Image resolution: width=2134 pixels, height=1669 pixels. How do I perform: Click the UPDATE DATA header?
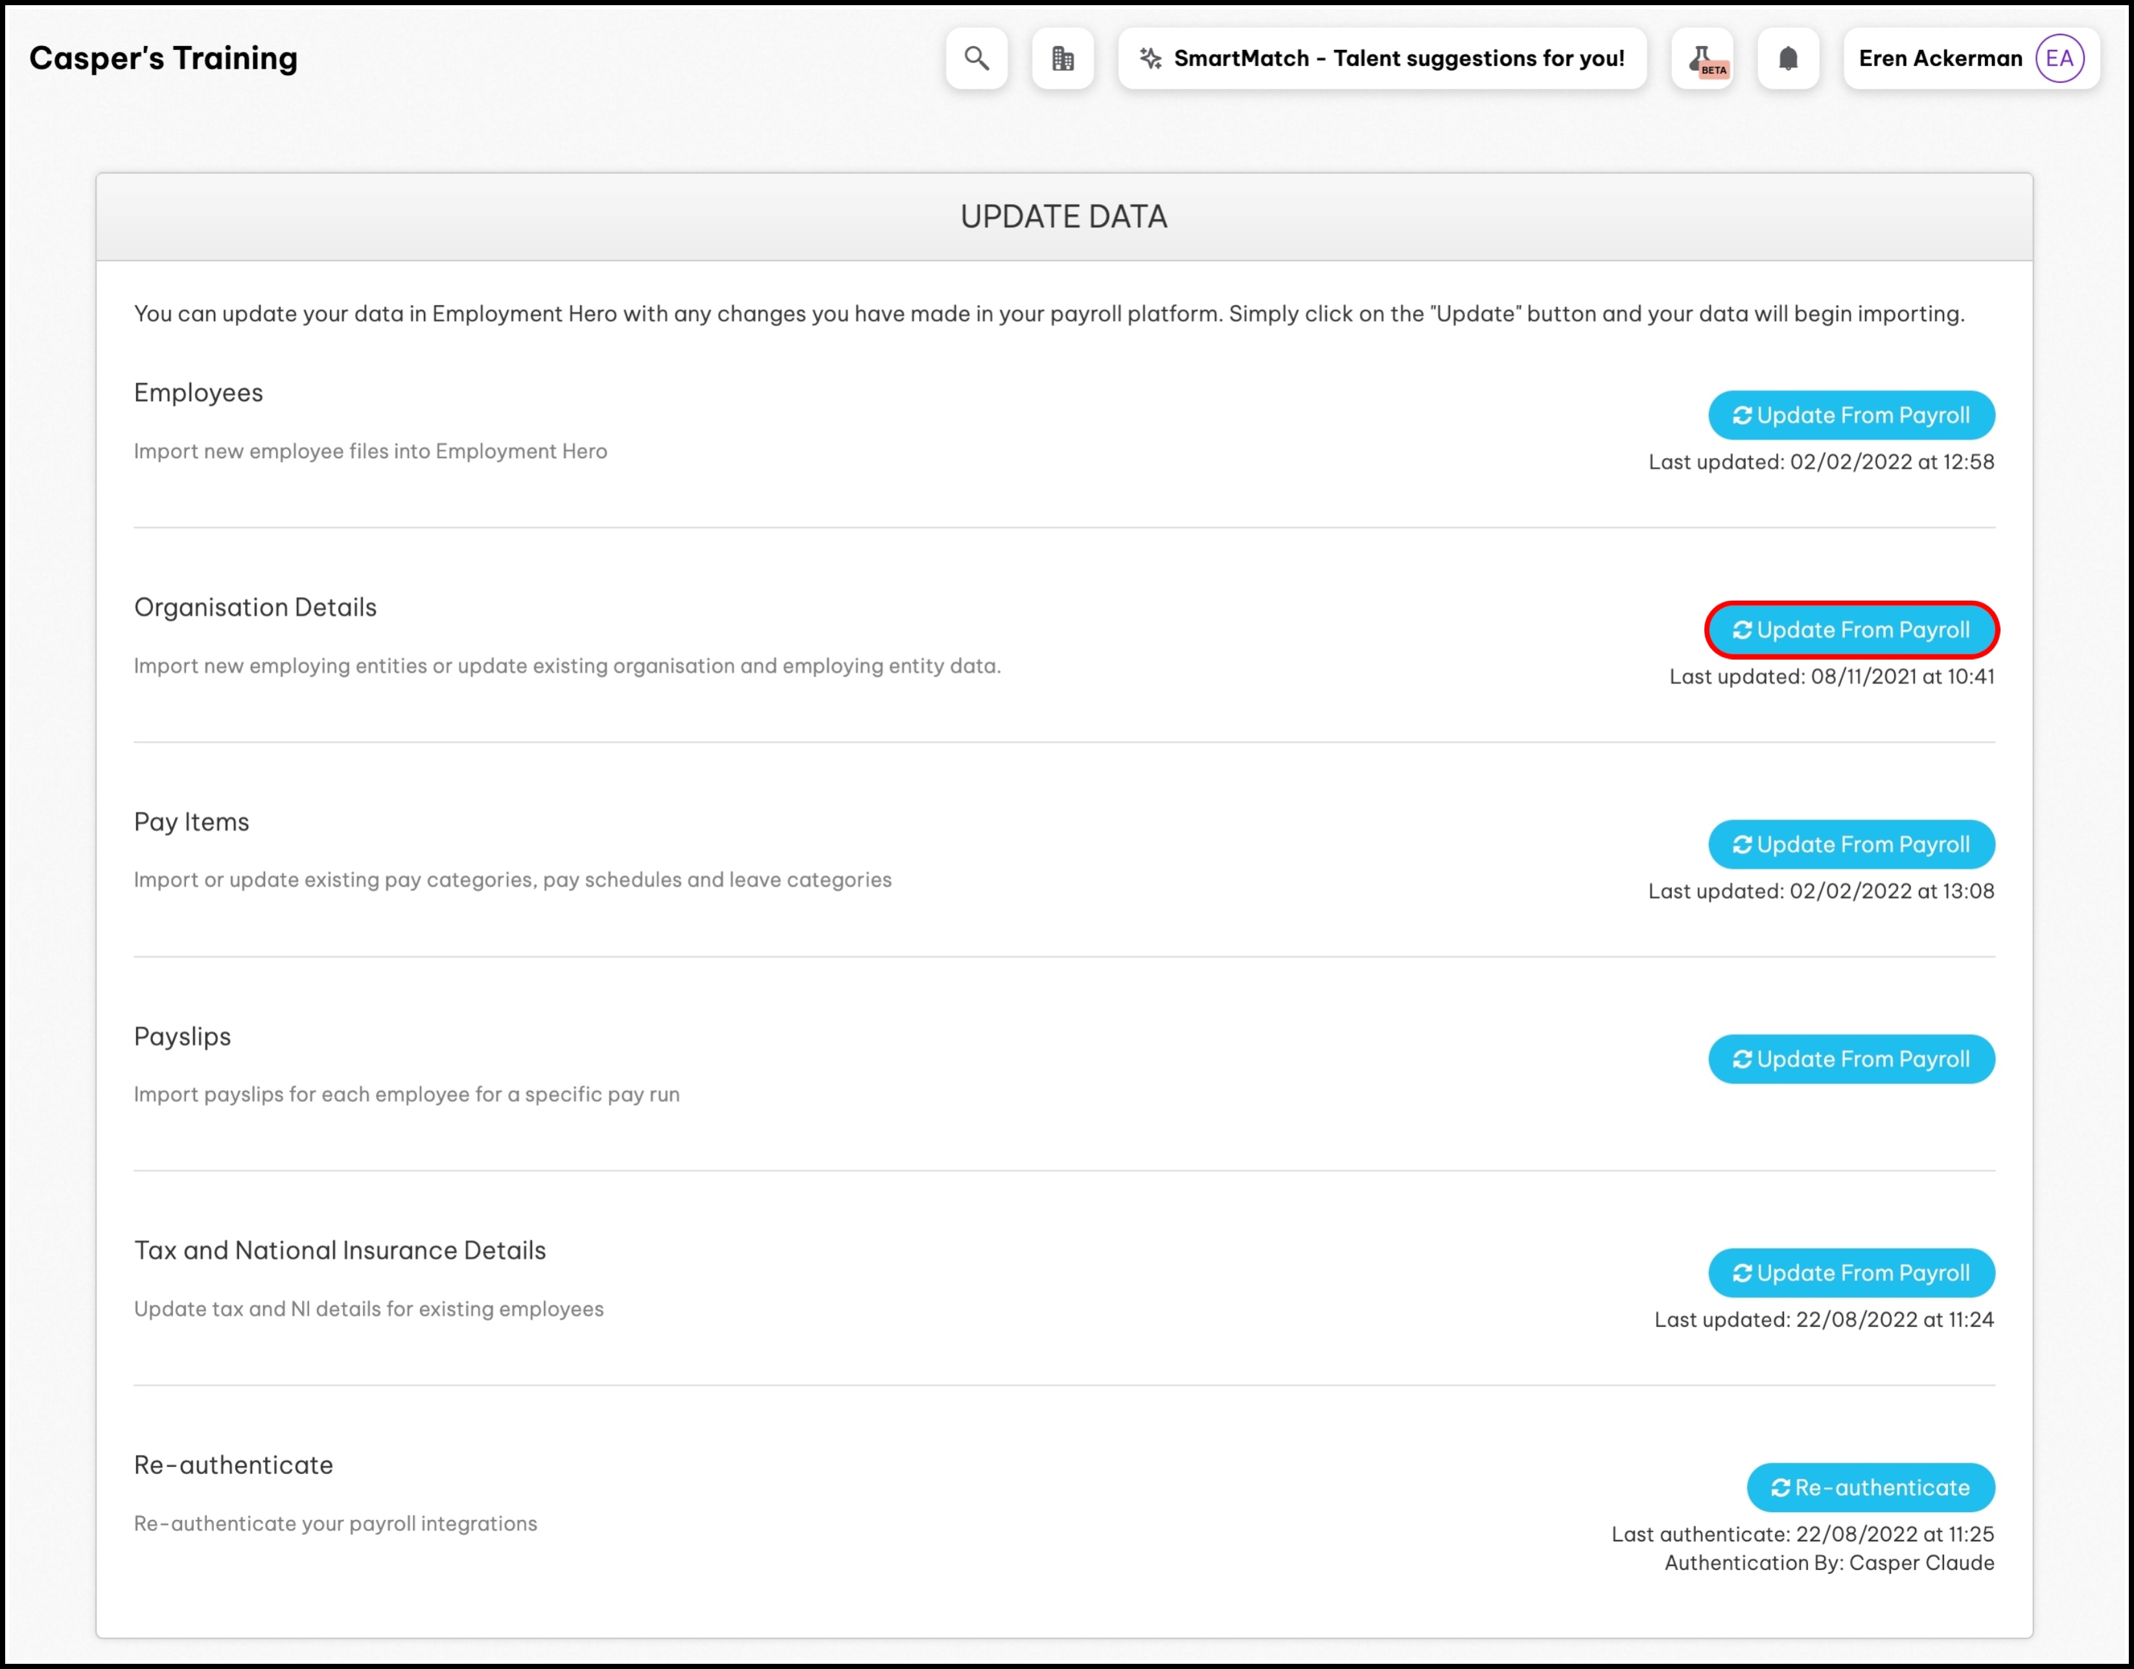(1063, 217)
